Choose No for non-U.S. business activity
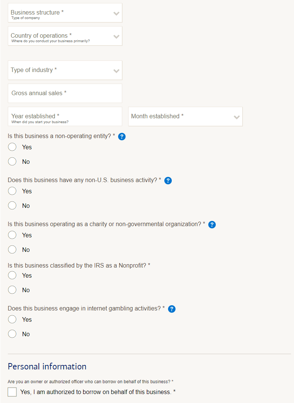 tap(12, 206)
